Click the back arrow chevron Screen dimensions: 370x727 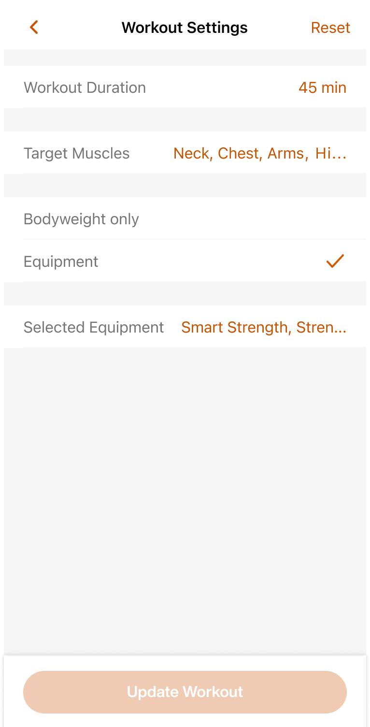point(33,27)
